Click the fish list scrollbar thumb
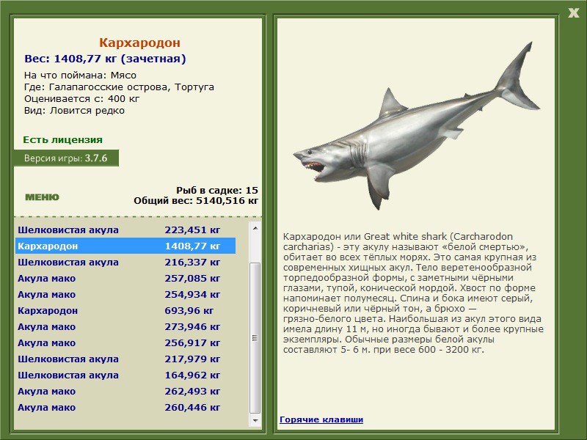Screen dimensions: 587x440 (x=255, y=337)
